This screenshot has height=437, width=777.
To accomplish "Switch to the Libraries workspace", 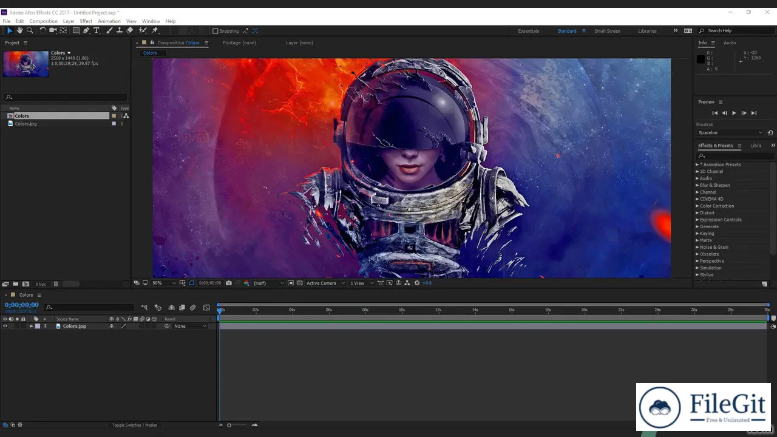I will pos(647,31).
